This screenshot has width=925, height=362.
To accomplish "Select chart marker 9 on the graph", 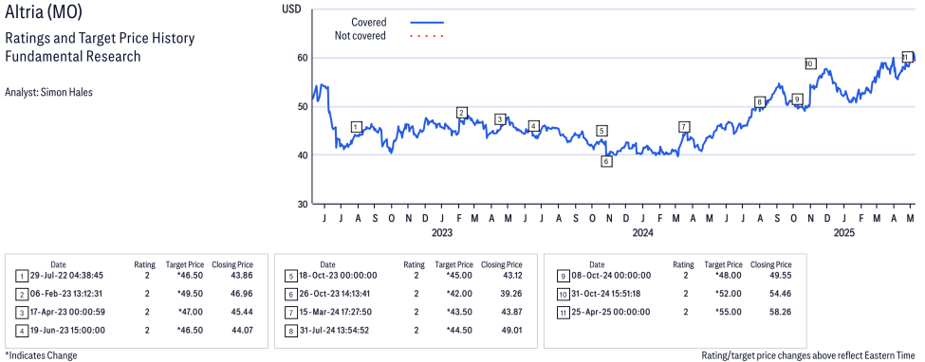I will [797, 100].
